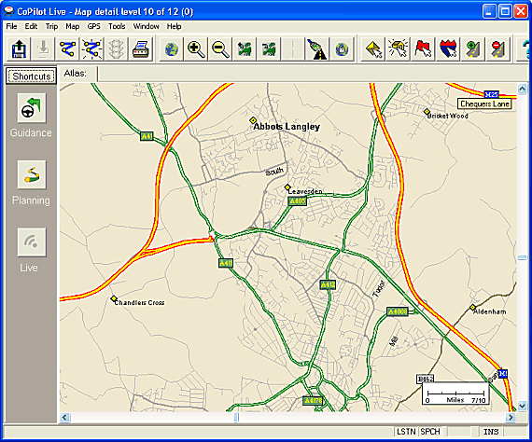Open the Tools menu

point(117,26)
